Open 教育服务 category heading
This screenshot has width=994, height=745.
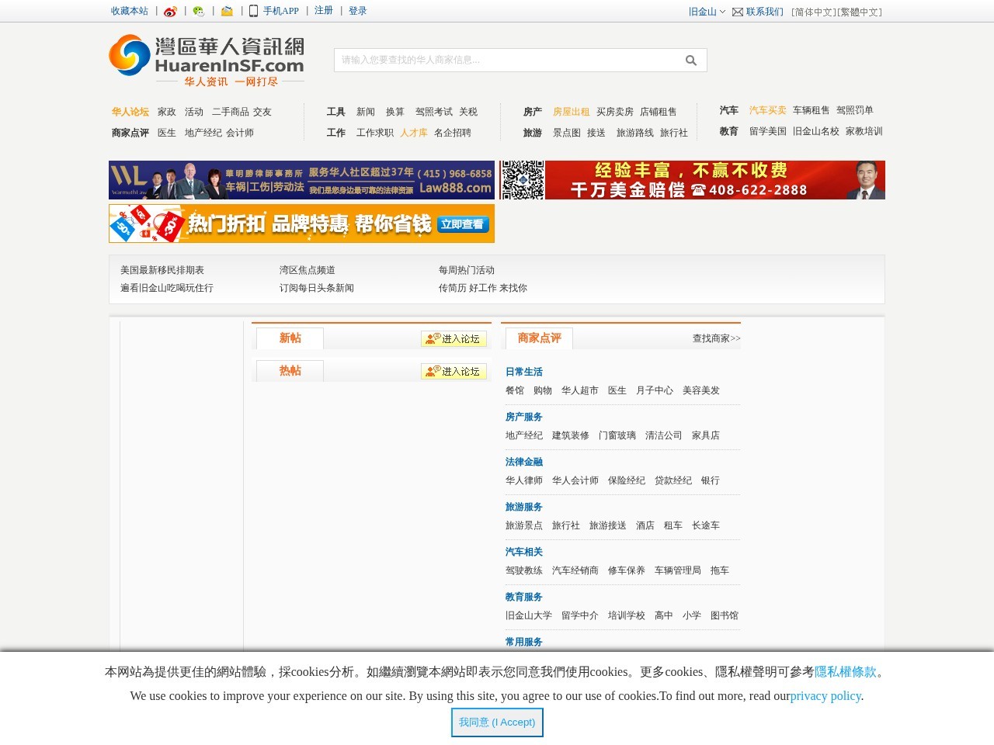point(524,597)
